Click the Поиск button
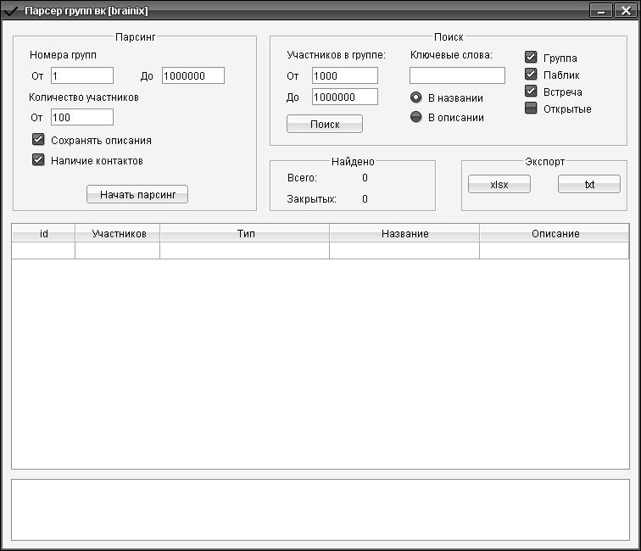 tap(324, 124)
